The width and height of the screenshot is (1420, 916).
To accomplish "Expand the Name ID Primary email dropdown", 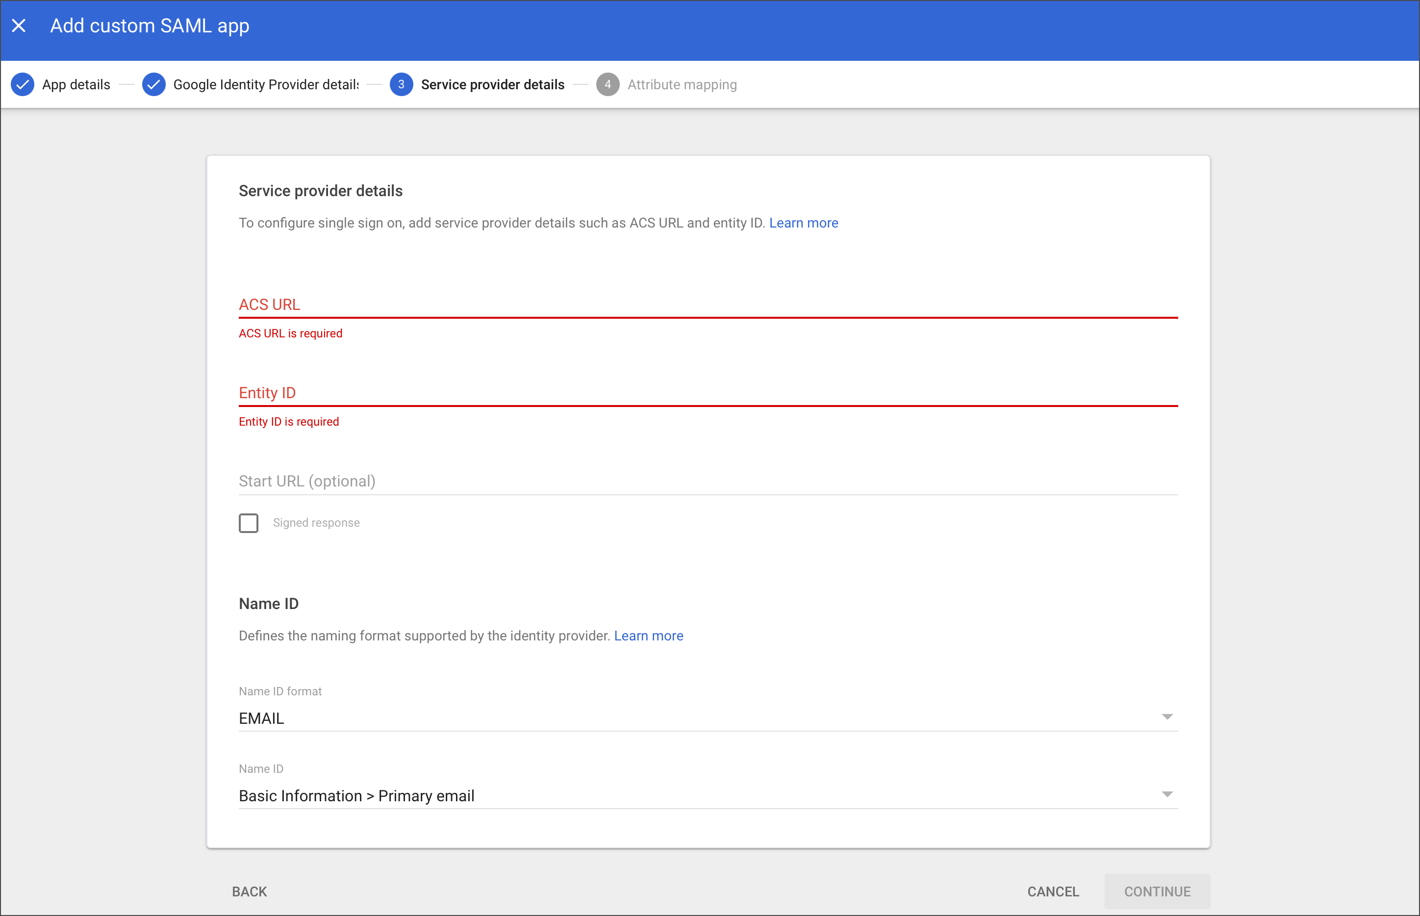I will pyautogui.click(x=1166, y=795).
